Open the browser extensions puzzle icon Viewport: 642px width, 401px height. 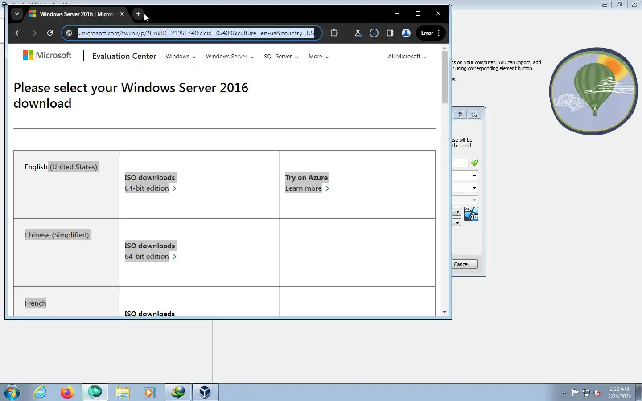[x=334, y=33]
